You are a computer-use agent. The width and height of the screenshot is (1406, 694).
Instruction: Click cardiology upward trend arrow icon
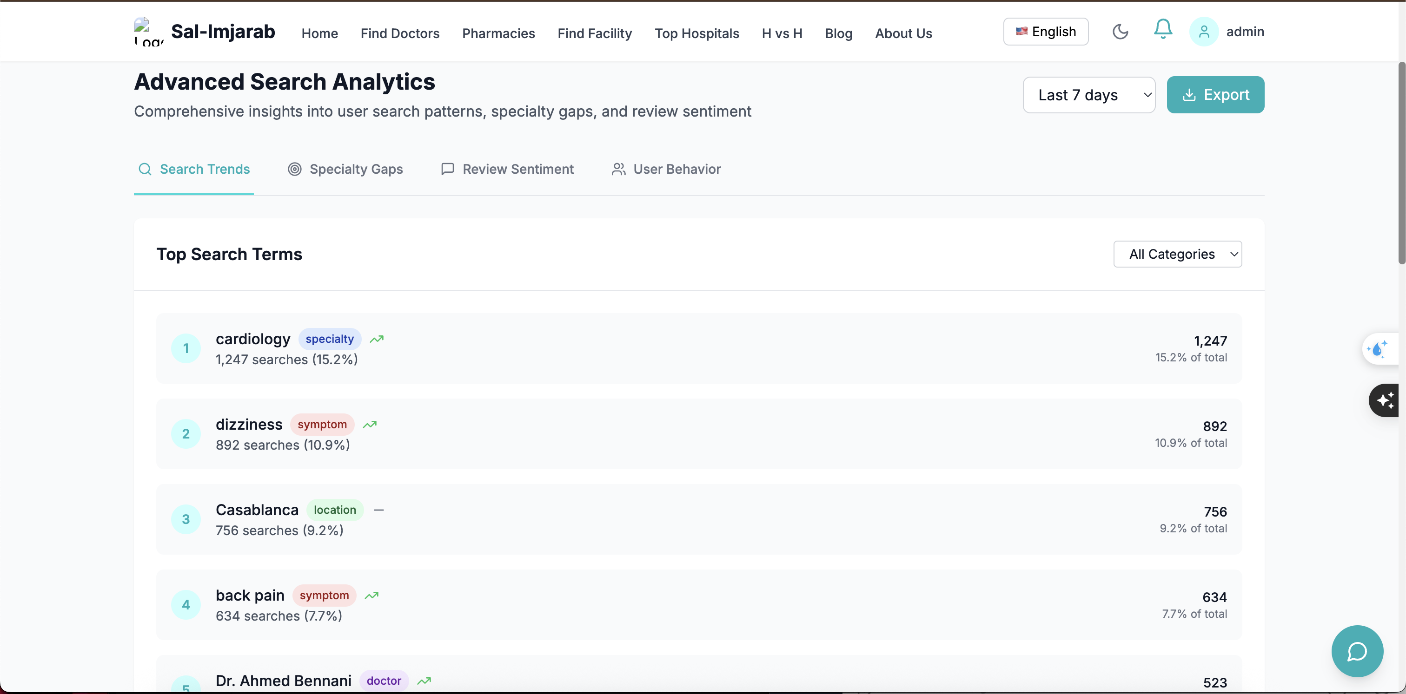(377, 339)
